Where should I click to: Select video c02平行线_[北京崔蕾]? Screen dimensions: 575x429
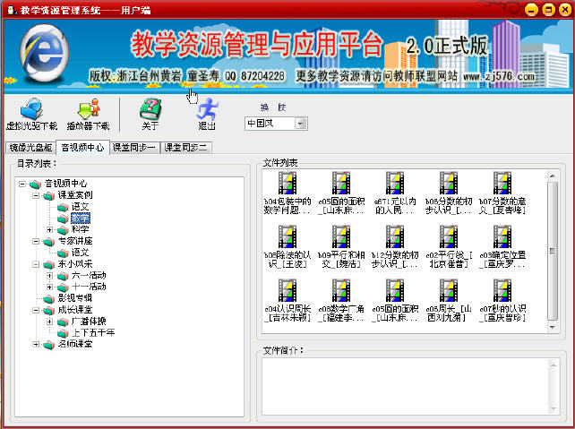click(x=449, y=247)
